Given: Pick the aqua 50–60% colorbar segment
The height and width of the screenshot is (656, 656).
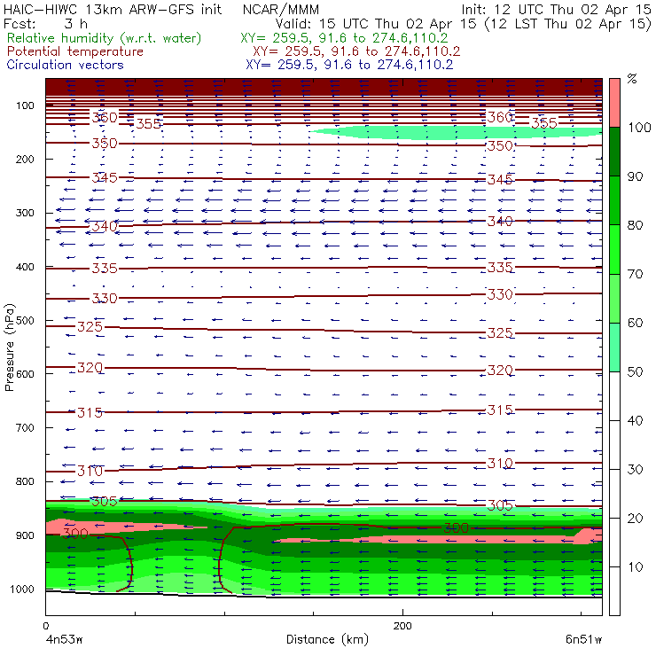Looking at the screenshot, I should click(x=614, y=348).
